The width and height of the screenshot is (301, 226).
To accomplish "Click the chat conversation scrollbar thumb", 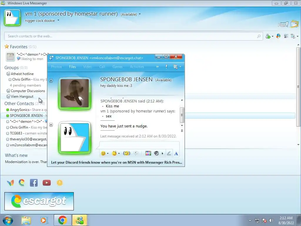I will tap(182, 115).
